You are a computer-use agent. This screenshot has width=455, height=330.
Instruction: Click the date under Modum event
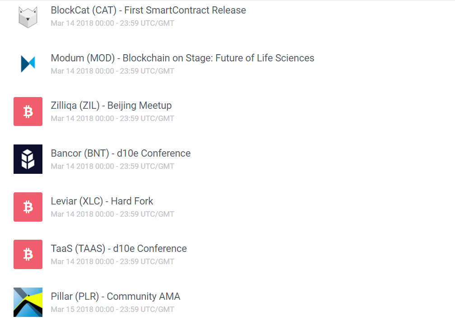point(112,71)
